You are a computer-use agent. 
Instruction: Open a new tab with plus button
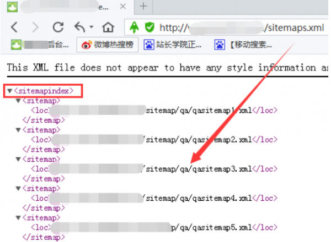(143, 7)
